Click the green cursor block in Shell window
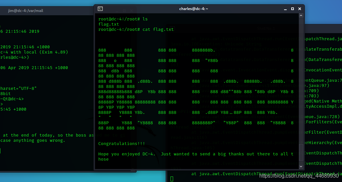Screen dimensions: 342x182 172,179
